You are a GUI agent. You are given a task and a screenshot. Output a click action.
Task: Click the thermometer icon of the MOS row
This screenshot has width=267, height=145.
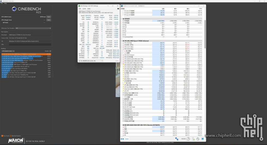pos(123,131)
